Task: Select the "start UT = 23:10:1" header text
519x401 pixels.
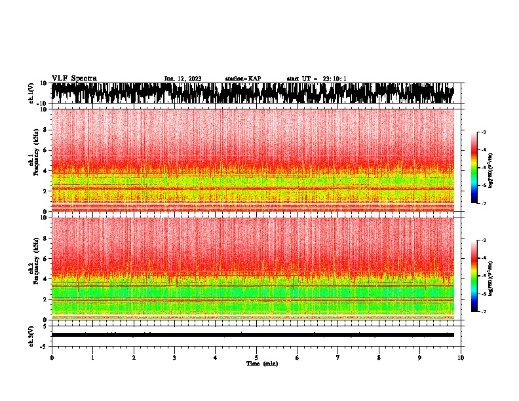Action: coord(317,79)
